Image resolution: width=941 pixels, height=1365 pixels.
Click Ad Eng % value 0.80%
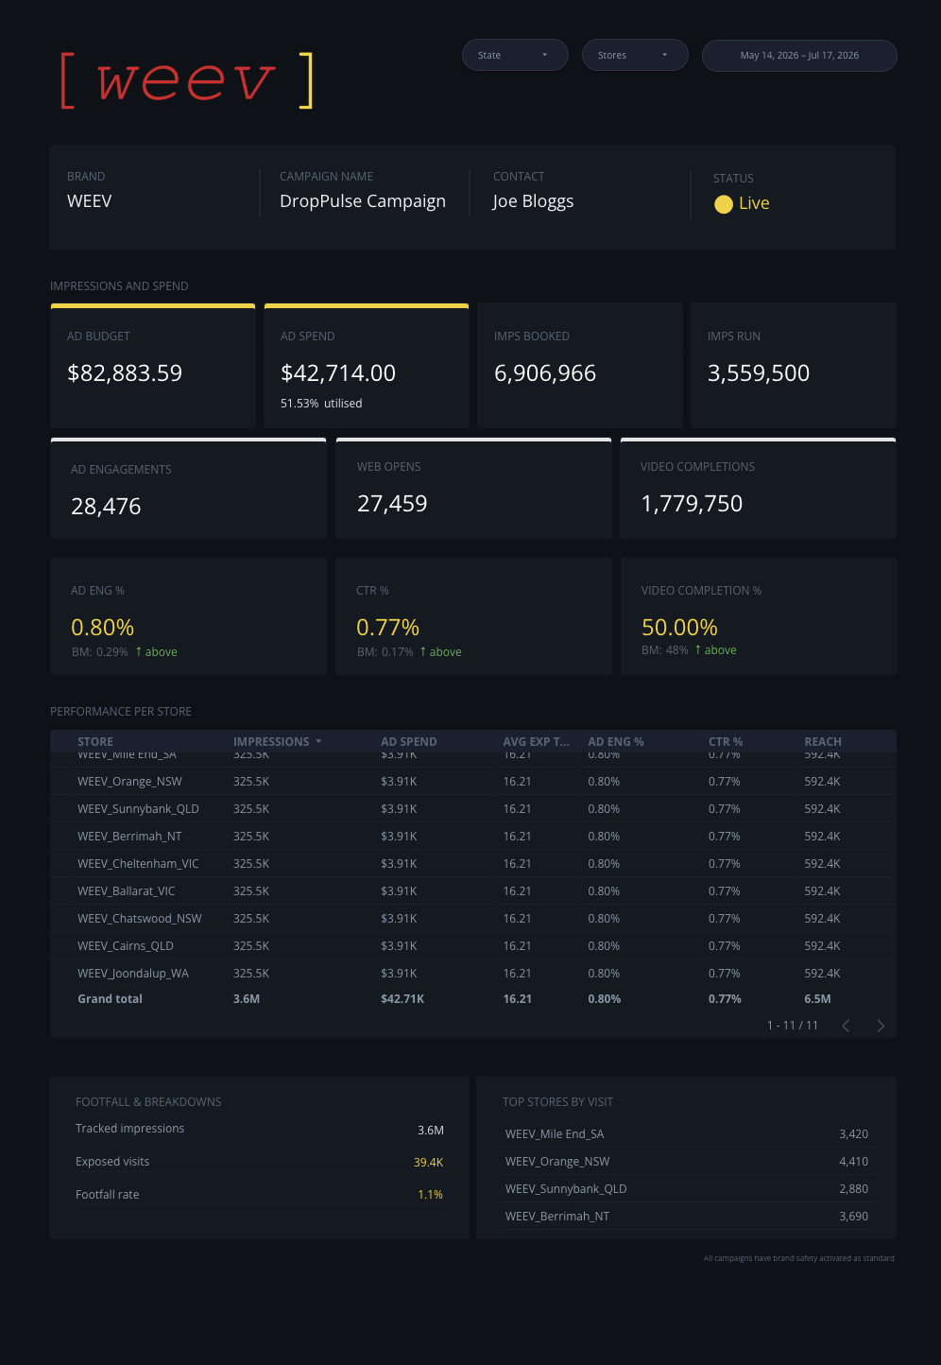point(103,628)
